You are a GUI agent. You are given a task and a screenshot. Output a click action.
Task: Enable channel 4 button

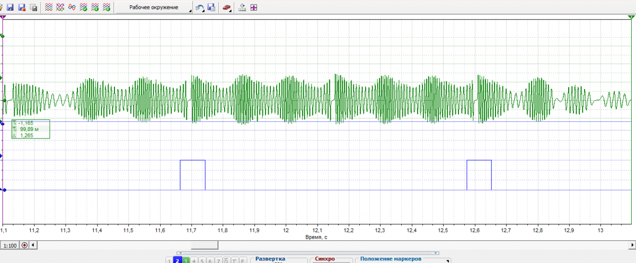coord(195,260)
